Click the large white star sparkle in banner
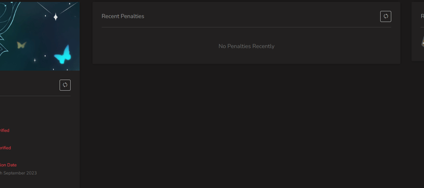The height and width of the screenshot is (188, 424). [x=56, y=17]
